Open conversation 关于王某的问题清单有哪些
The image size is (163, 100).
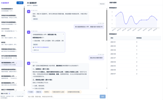click(x=11, y=57)
